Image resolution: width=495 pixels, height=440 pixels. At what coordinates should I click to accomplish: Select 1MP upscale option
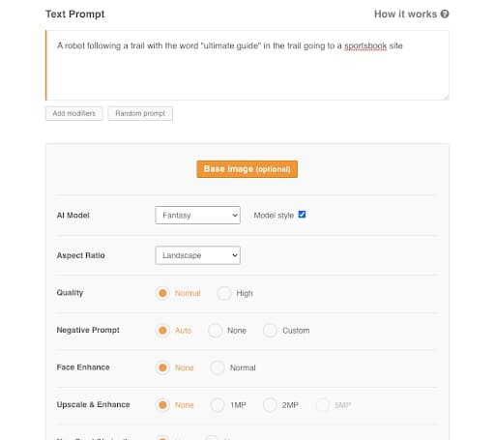(x=218, y=405)
